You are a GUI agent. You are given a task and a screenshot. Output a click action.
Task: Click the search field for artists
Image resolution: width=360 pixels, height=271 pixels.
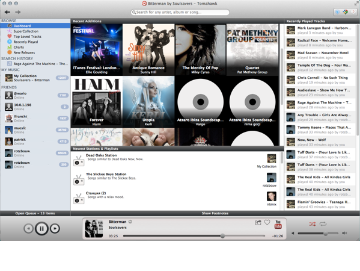pyautogui.click(x=180, y=12)
